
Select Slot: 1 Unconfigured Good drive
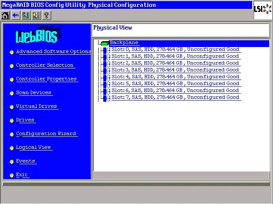pos(175,56)
